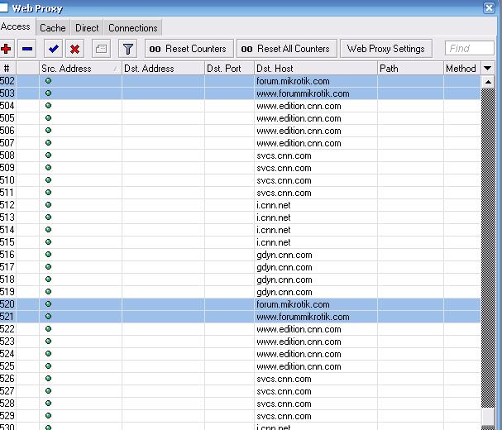Select row 521 www.forummikrotik.com

(240, 317)
